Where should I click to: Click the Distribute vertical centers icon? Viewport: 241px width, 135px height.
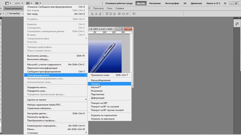[x=110, y=13]
